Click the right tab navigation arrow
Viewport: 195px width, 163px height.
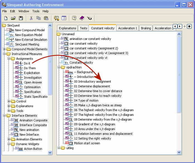click(x=180, y=26)
